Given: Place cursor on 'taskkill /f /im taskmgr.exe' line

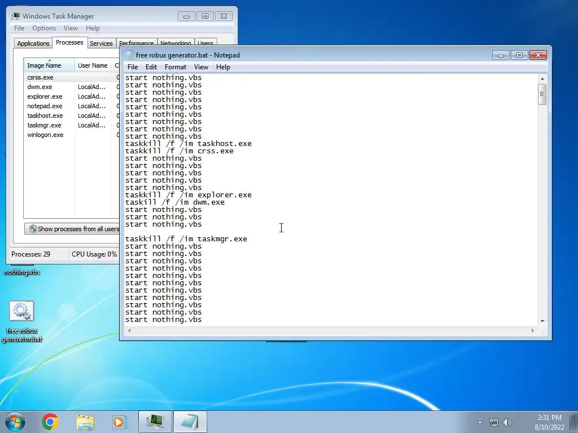Looking at the screenshot, I should click(x=186, y=239).
